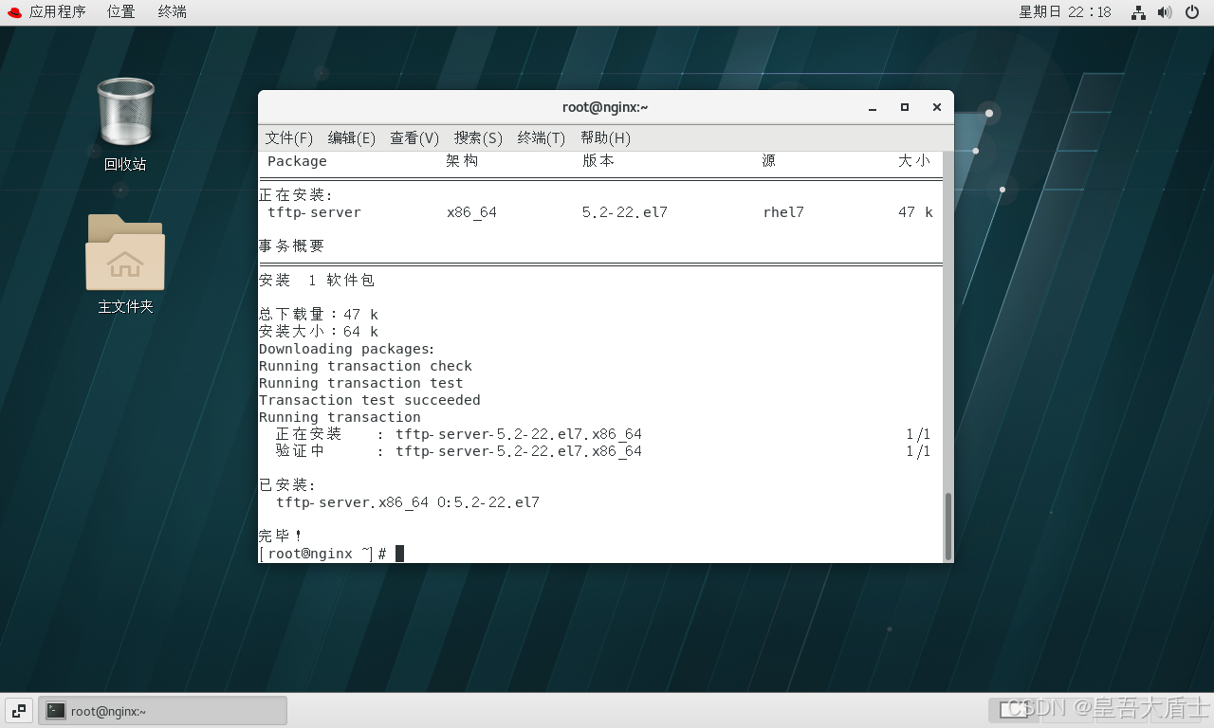The height and width of the screenshot is (728, 1214).
Task: Click 总下载量：47 k text
Action: pyautogui.click(x=319, y=315)
